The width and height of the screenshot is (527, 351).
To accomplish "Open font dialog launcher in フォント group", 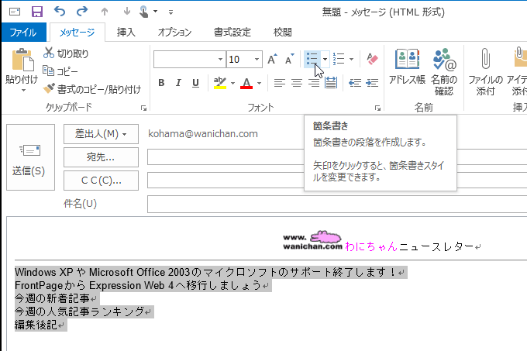I will [377, 108].
